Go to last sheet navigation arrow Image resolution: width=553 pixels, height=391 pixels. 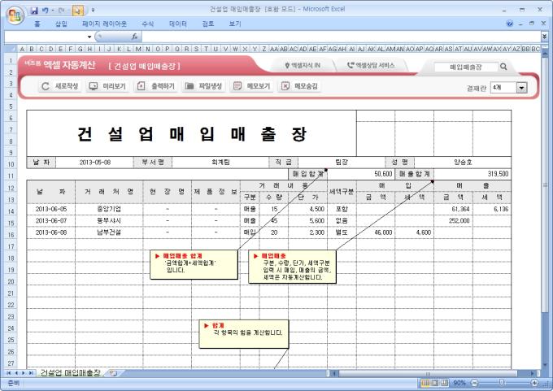coord(31,373)
